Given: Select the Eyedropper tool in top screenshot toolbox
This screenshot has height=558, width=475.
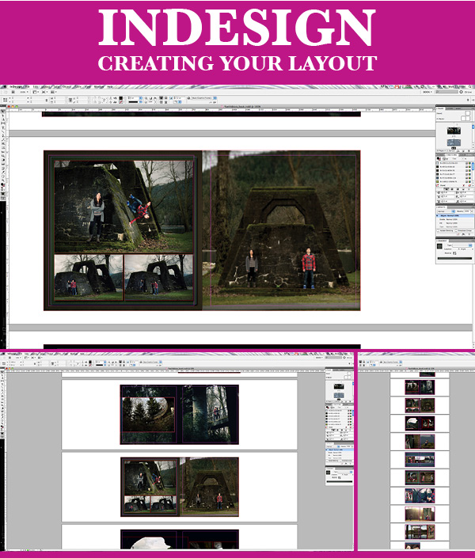Looking at the screenshot, I should [2, 171].
